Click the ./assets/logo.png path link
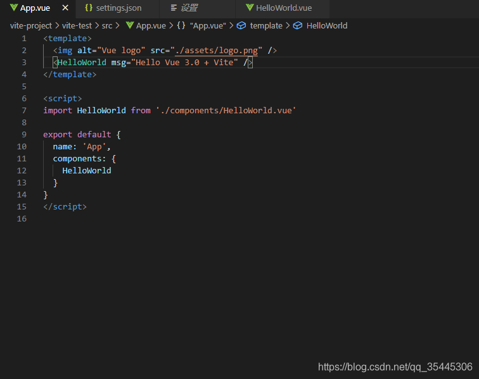This screenshot has width=479, height=379. coord(216,51)
